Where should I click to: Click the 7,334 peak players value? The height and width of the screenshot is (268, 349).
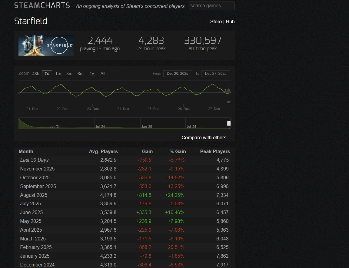222,195
